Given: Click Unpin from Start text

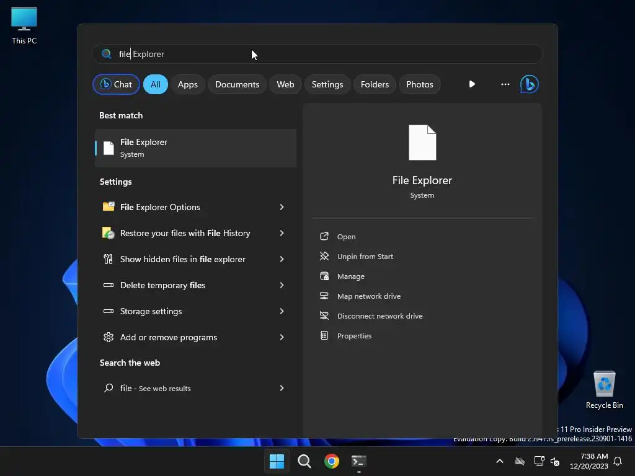Looking at the screenshot, I should [365, 257].
